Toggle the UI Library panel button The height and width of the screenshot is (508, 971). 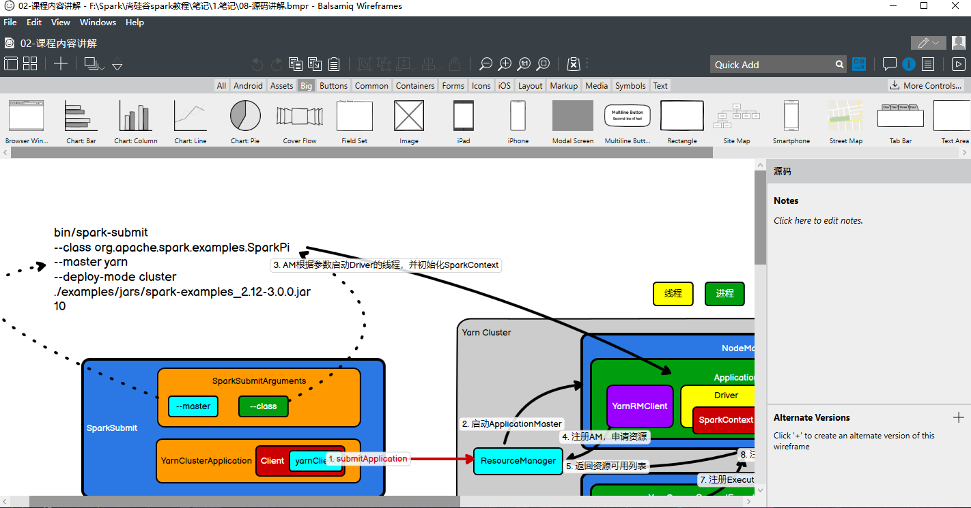[x=859, y=64]
